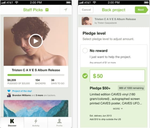150x128 pixels.
Task: Open the mountain watercolor project image
Action: point(36,108)
